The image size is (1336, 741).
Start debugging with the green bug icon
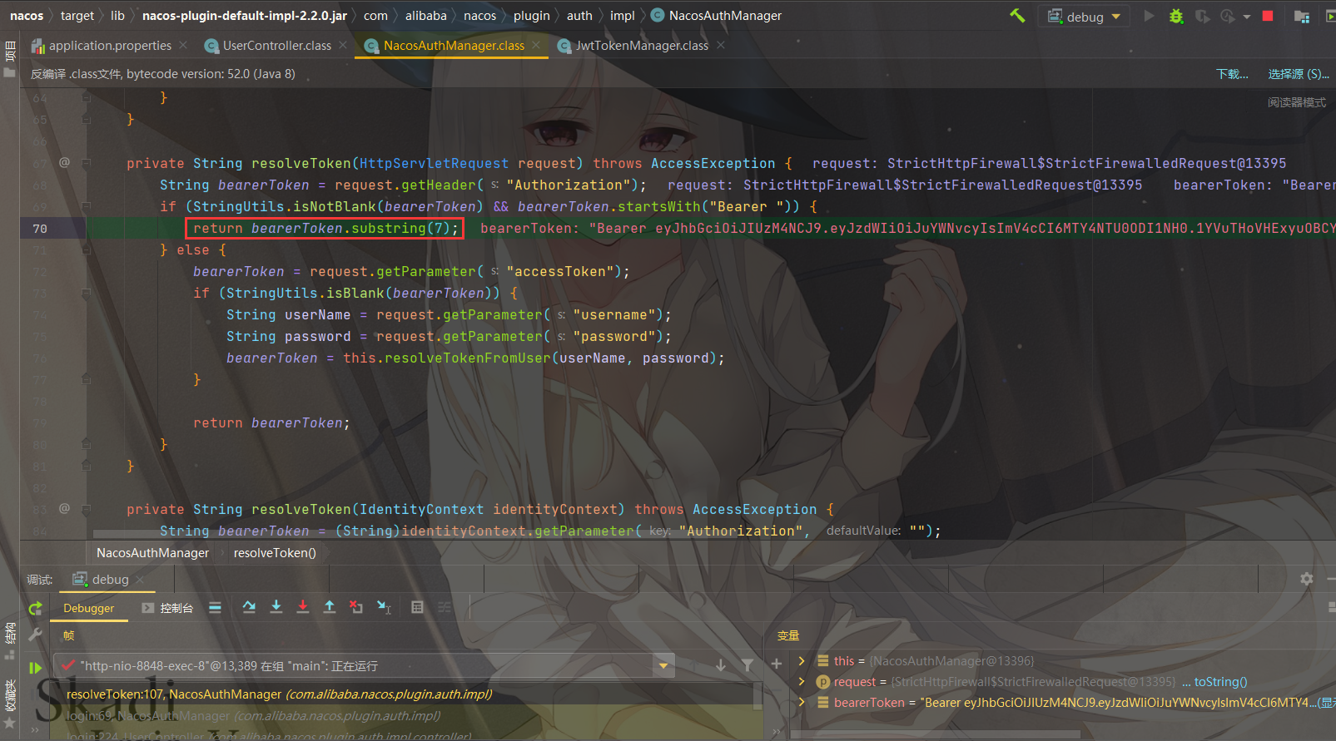coord(1176,16)
